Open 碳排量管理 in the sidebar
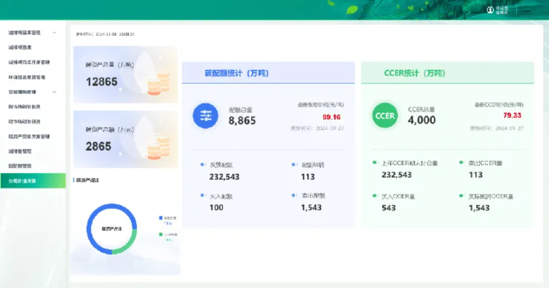This screenshot has height=288, width=549. pos(20,151)
